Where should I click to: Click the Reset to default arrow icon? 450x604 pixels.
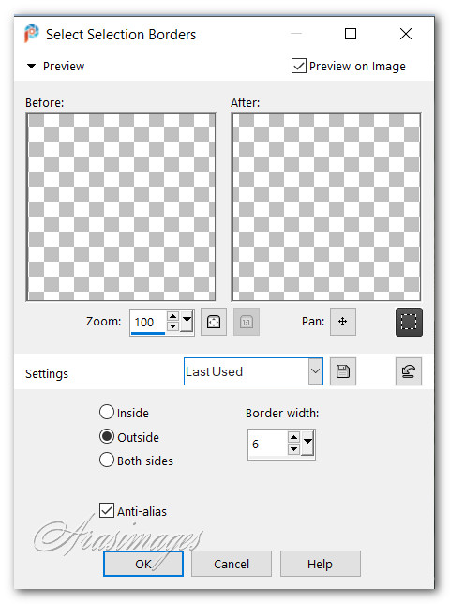tap(409, 371)
